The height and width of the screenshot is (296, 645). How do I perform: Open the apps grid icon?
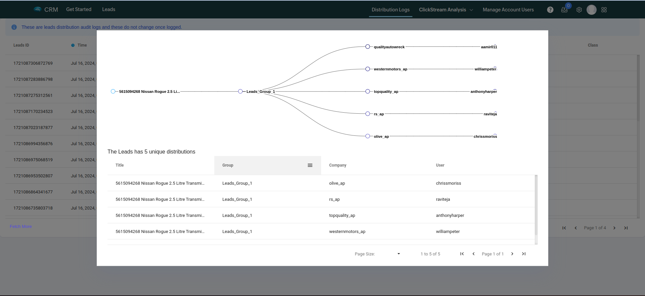click(604, 10)
